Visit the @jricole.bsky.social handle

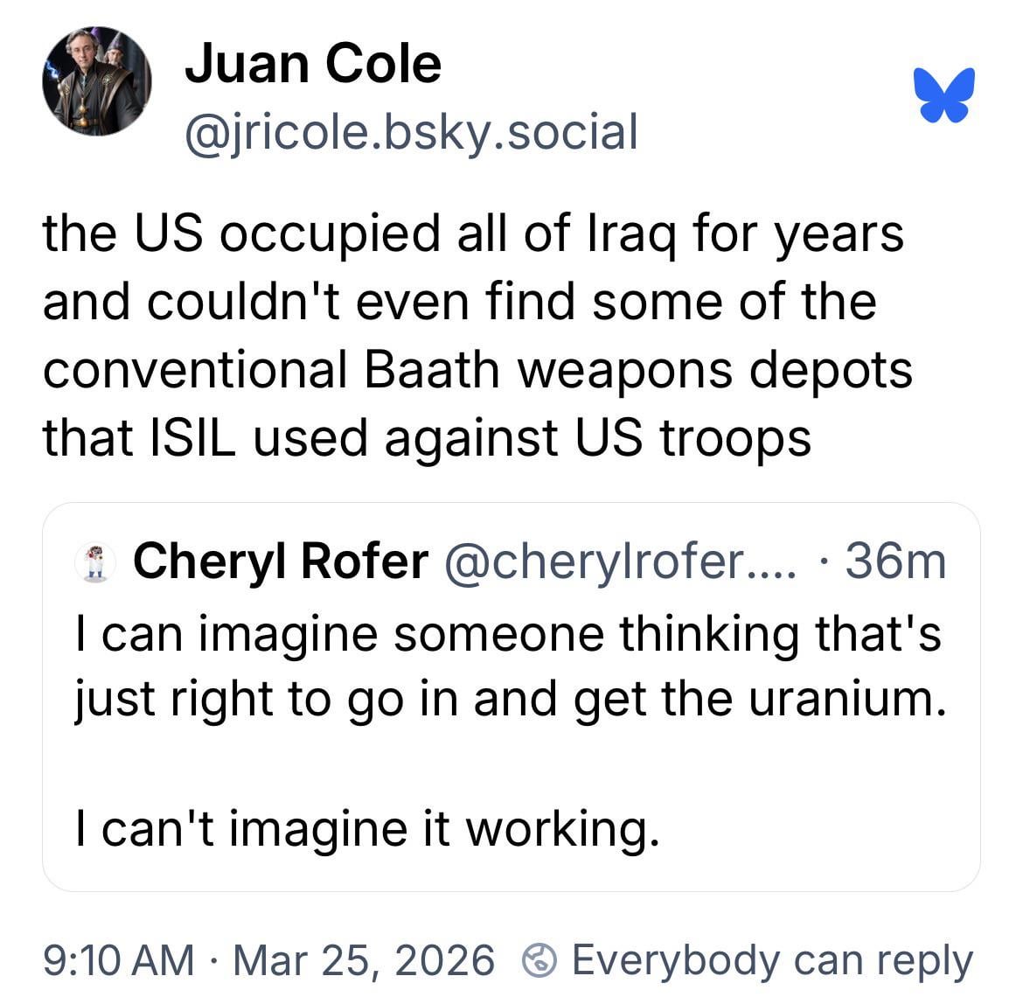point(410,132)
